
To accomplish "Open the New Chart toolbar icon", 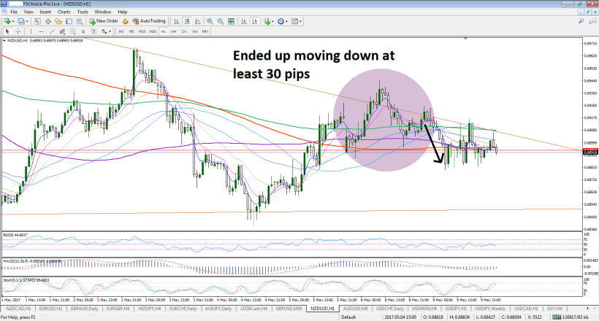I will point(7,21).
